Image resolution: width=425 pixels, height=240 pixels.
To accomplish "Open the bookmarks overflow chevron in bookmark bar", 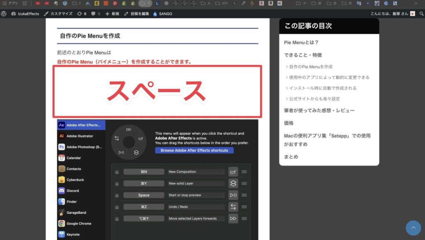I will pyautogui.click(x=416, y=3).
